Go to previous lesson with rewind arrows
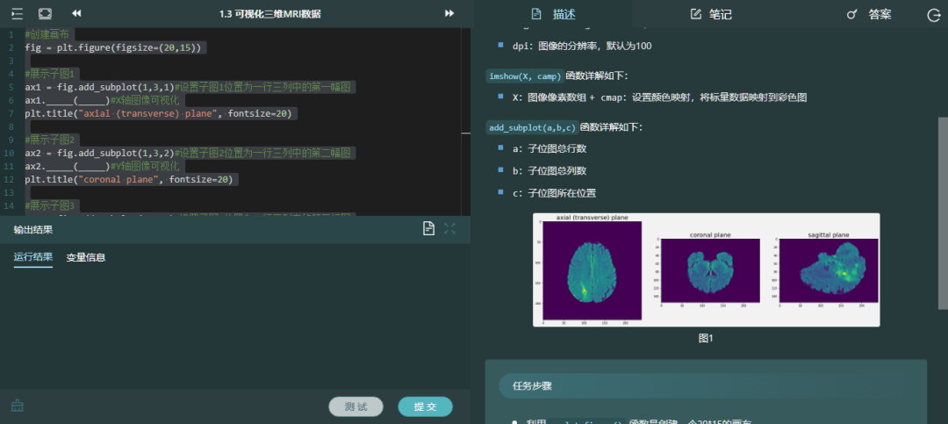The image size is (948, 424). pyautogui.click(x=76, y=13)
